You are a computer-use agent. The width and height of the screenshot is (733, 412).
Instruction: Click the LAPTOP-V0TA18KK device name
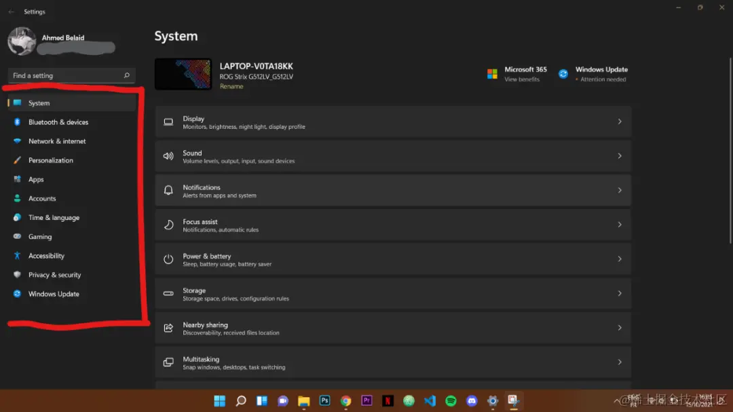(256, 67)
